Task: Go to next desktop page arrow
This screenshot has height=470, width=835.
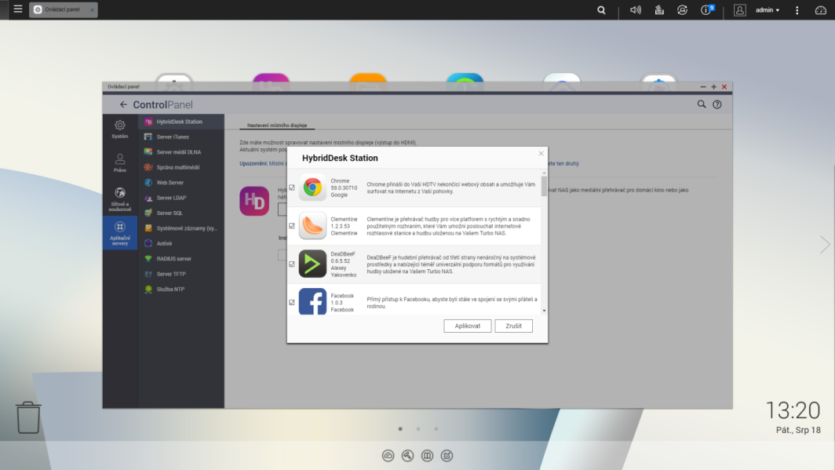Action: pyautogui.click(x=824, y=244)
